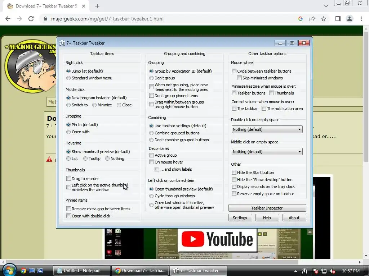Image resolution: width=369 pixels, height=276 pixels.
Task: Check Decombine Active group
Action: click(x=151, y=155)
